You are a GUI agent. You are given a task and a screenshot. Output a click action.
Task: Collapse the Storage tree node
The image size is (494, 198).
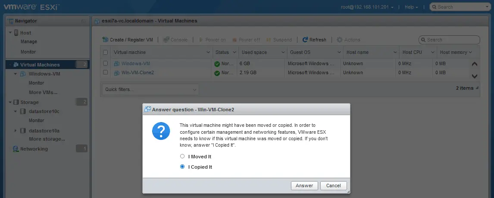tap(10, 102)
